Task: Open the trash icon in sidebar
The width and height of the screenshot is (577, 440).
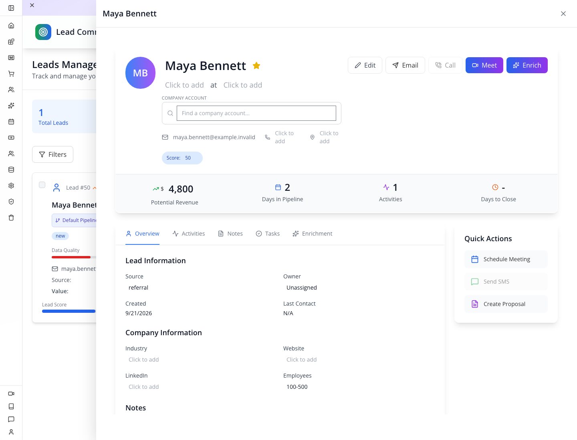Action: [x=11, y=218]
